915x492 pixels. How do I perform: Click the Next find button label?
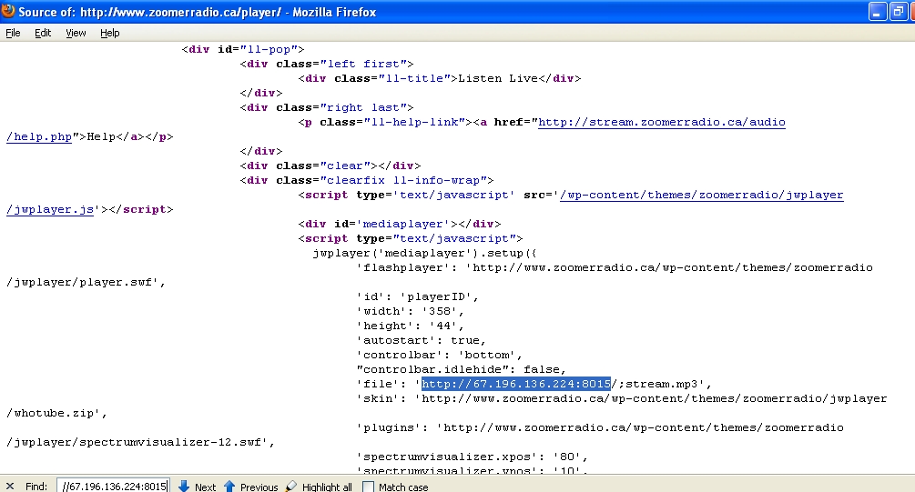(x=205, y=487)
